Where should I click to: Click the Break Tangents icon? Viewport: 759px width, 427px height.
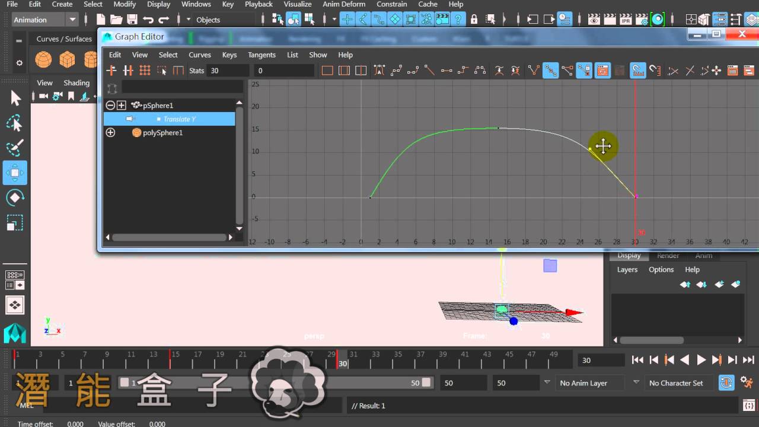(533, 71)
